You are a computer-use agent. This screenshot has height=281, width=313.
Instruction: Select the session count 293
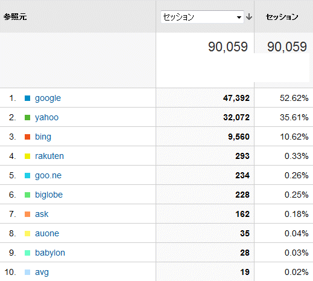[242, 157]
